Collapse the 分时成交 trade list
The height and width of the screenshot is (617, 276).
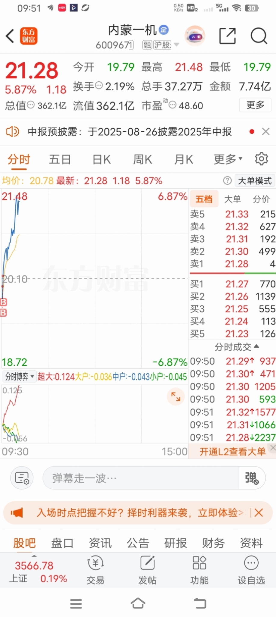pos(237,347)
